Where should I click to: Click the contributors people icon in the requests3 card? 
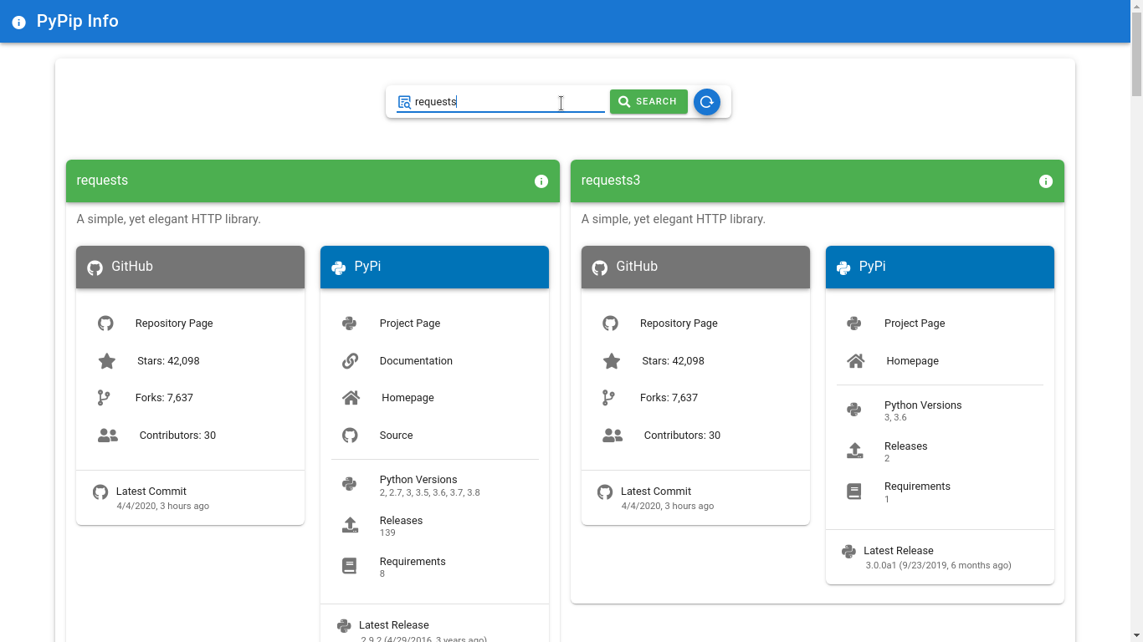(x=613, y=436)
